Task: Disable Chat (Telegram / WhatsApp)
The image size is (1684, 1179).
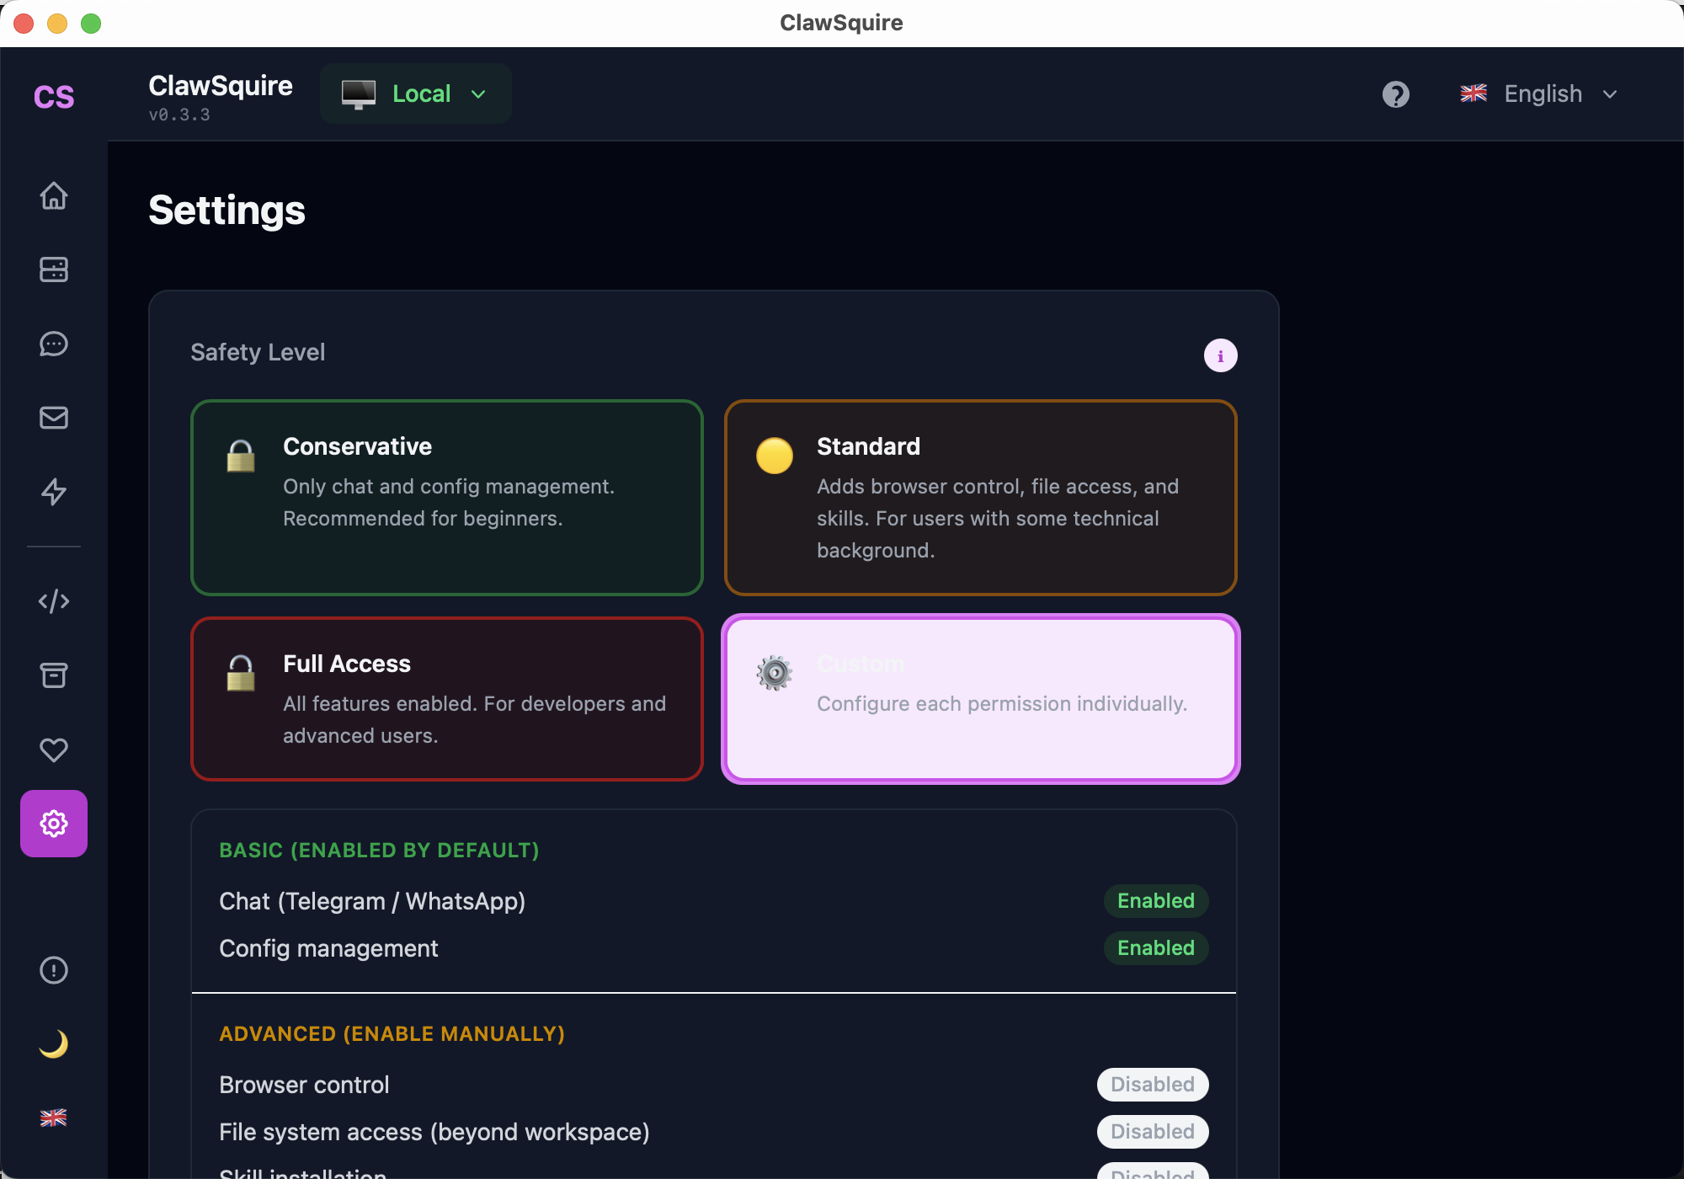Action: (x=1155, y=900)
